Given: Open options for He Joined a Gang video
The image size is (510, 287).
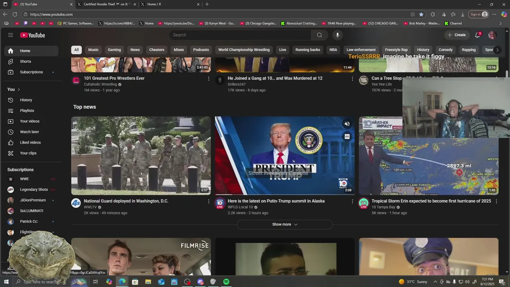Looking at the screenshot, I should tap(352, 79).
